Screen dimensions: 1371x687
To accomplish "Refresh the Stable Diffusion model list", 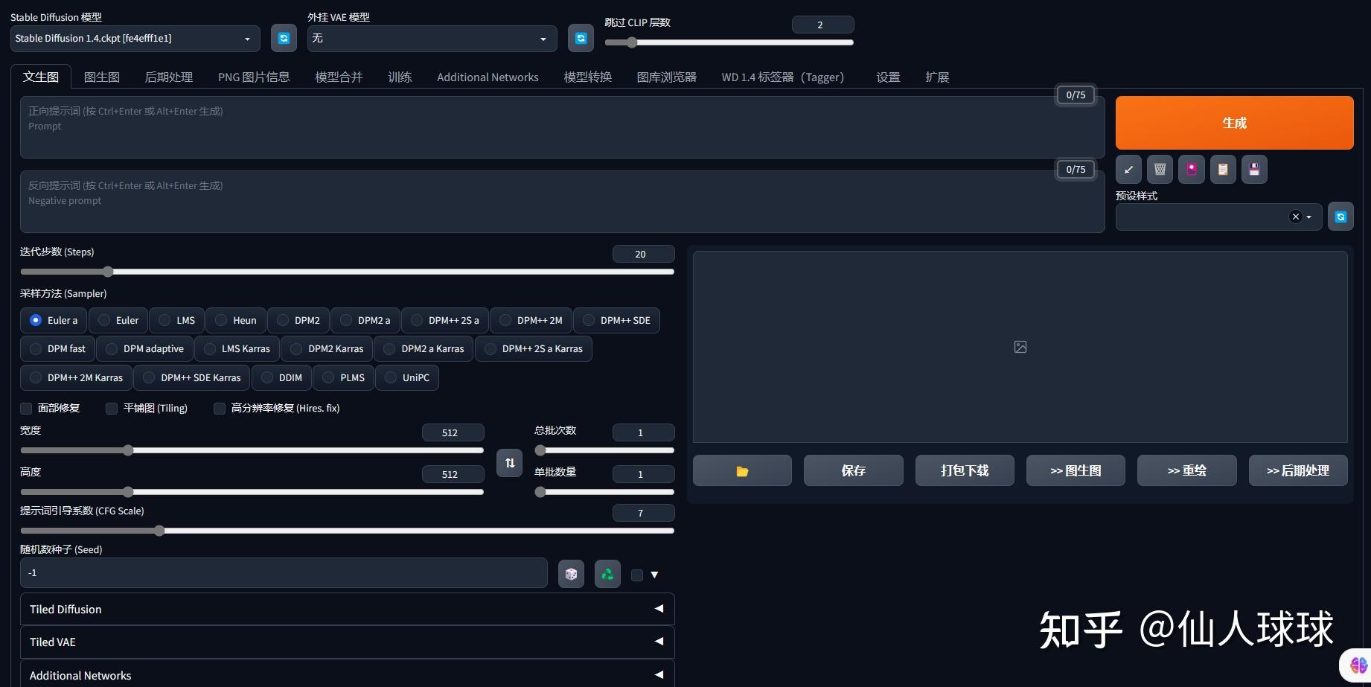I will 284,39.
